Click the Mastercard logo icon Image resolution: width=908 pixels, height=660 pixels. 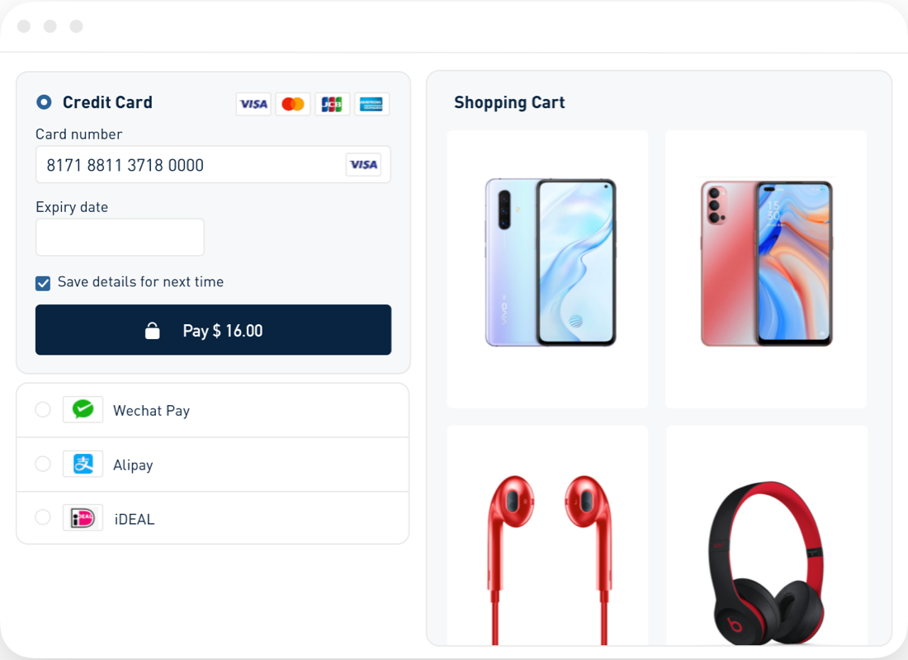click(293, 104)
